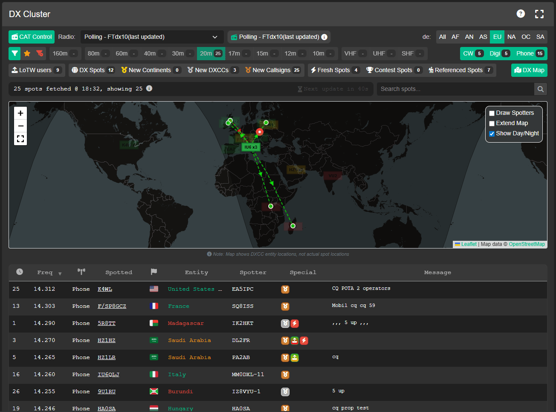Open the help question mark icon
The image size is (556, 412).
(521, 14)
